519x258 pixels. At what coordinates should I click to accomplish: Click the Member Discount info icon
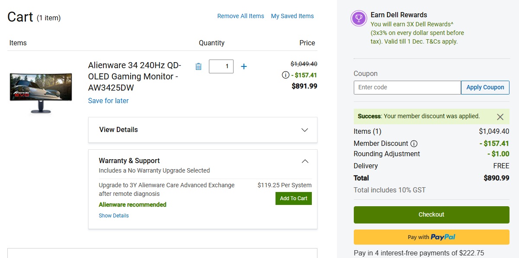point(414,144)
